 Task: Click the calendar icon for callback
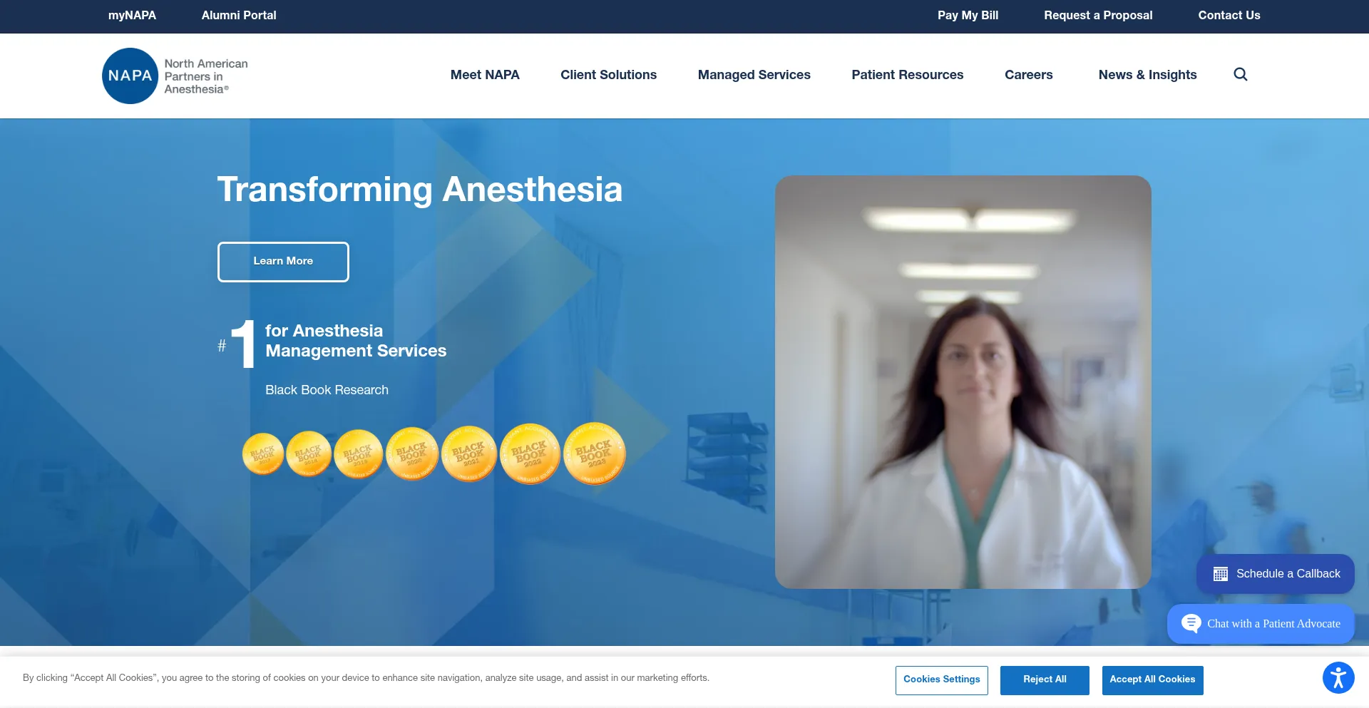point(1221,574)
